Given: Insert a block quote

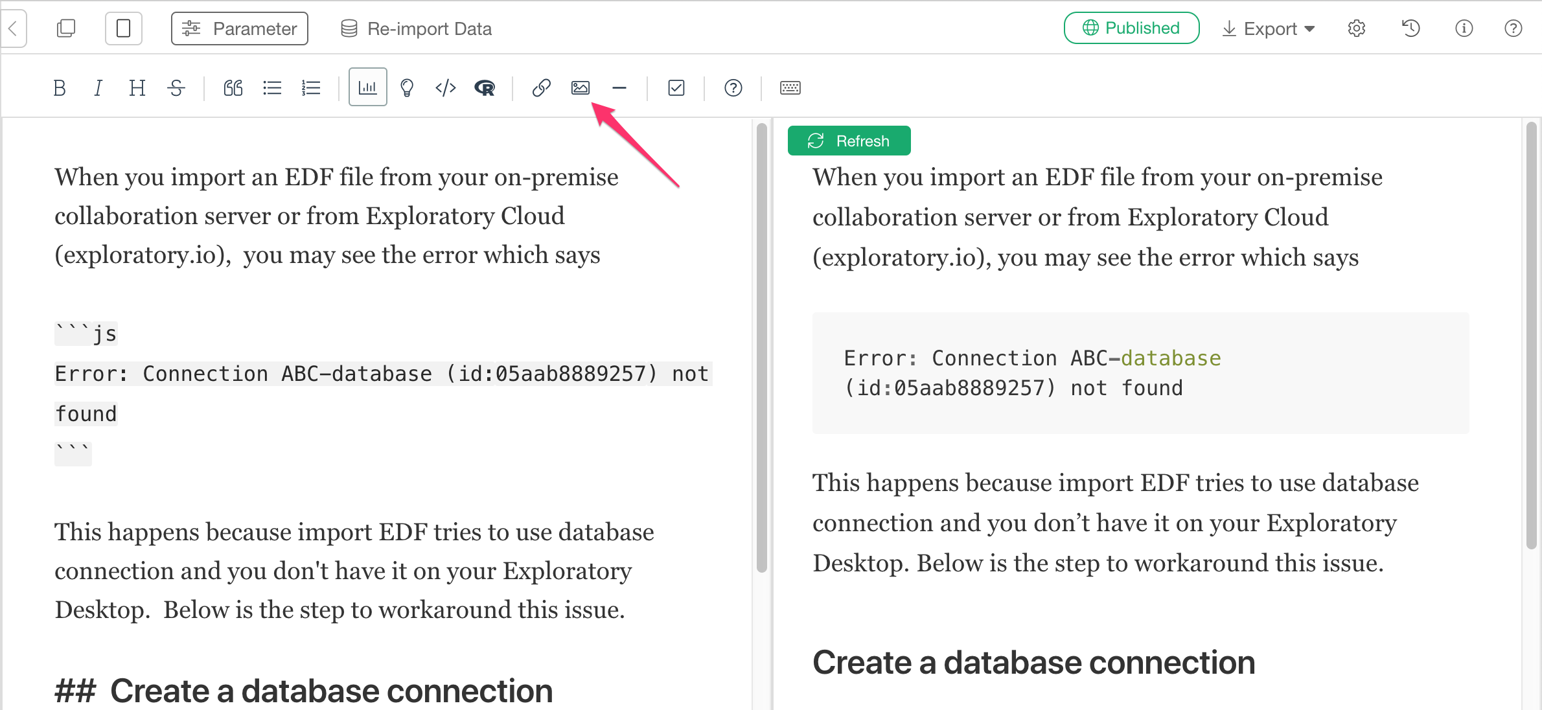Looking at the screenshot, I should click(x=233, y=87).
